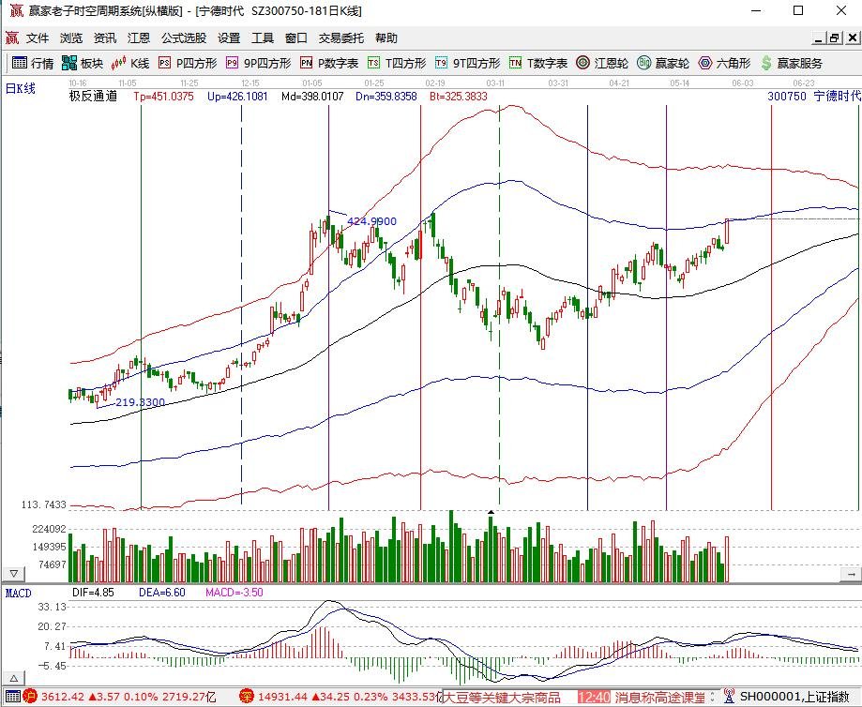This screenshot has width=862, height=707.
Task: Open the 资讯 menu
Action: [105, 38]
